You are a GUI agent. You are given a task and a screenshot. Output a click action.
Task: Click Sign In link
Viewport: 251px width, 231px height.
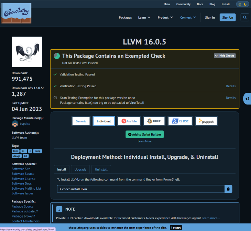(x=210, y=17)
